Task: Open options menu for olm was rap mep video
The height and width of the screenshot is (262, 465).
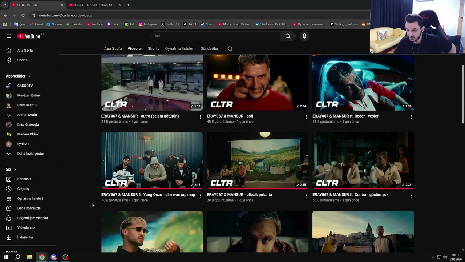Action: (x=200, y=195)
